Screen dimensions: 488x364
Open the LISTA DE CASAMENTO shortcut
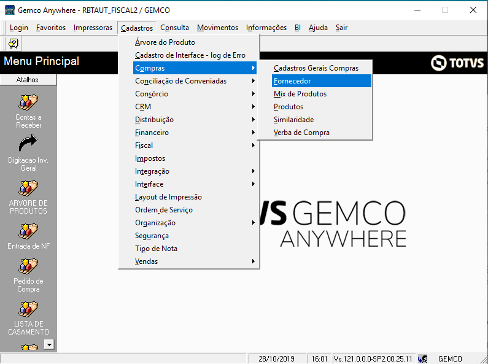[28, 309]
